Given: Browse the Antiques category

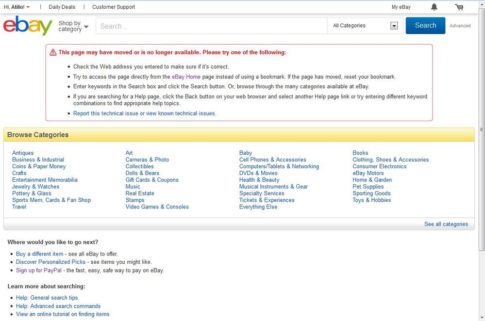Looking at the screenshot, I should click(23, 153).
